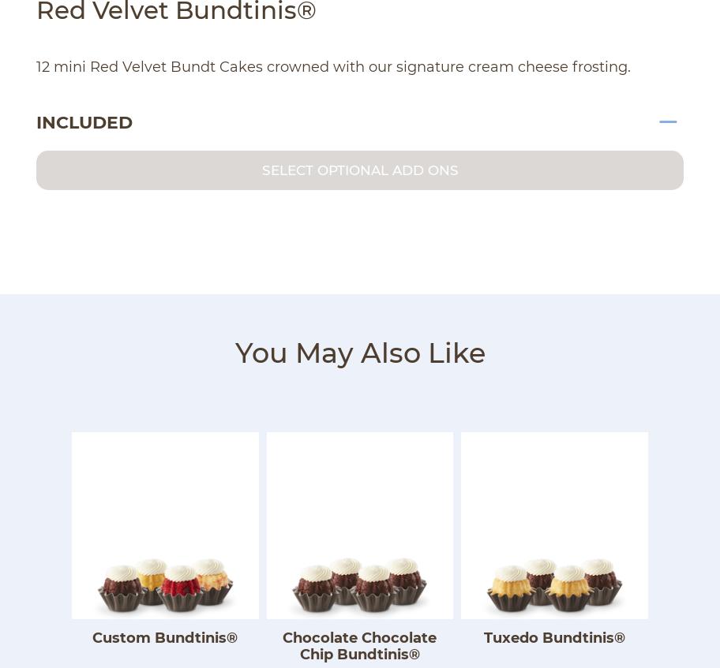
Task: Collapse the Included section with minus icon
Action: [x=668, y=122]
